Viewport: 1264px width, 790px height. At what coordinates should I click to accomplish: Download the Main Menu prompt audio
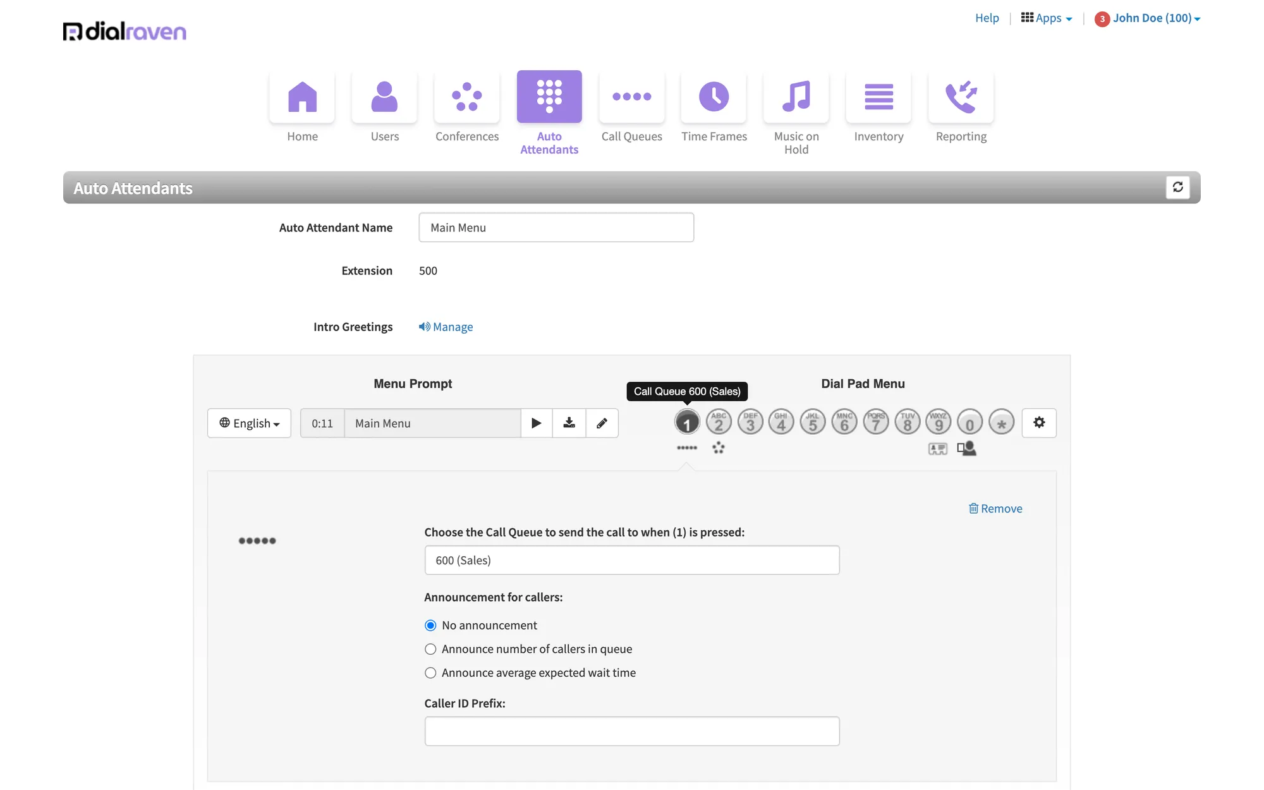click(569, 423)
